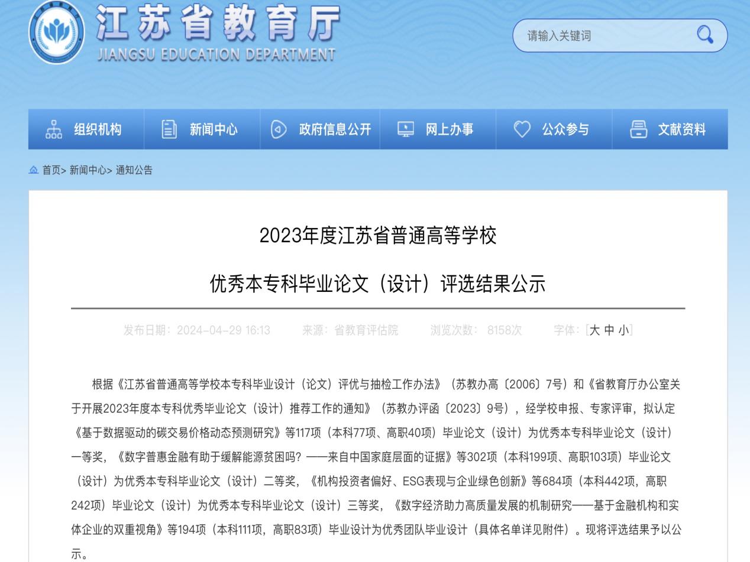Image resolution: width=750 pixels, height=562 pixels.
Task: Click the home icon in the breadcrumb
Action: pyautogui.click(x=34, y=170)
